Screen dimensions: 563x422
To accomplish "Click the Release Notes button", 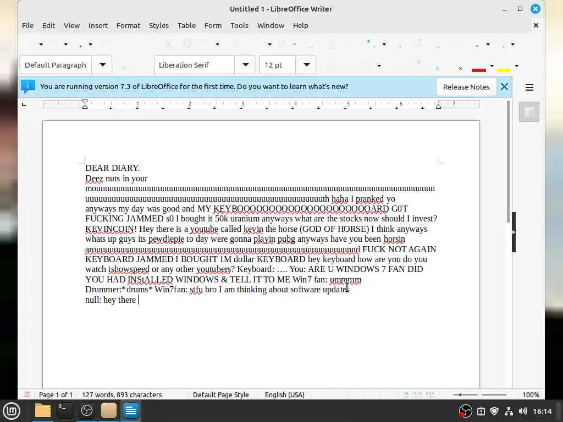I will point(466,87).
